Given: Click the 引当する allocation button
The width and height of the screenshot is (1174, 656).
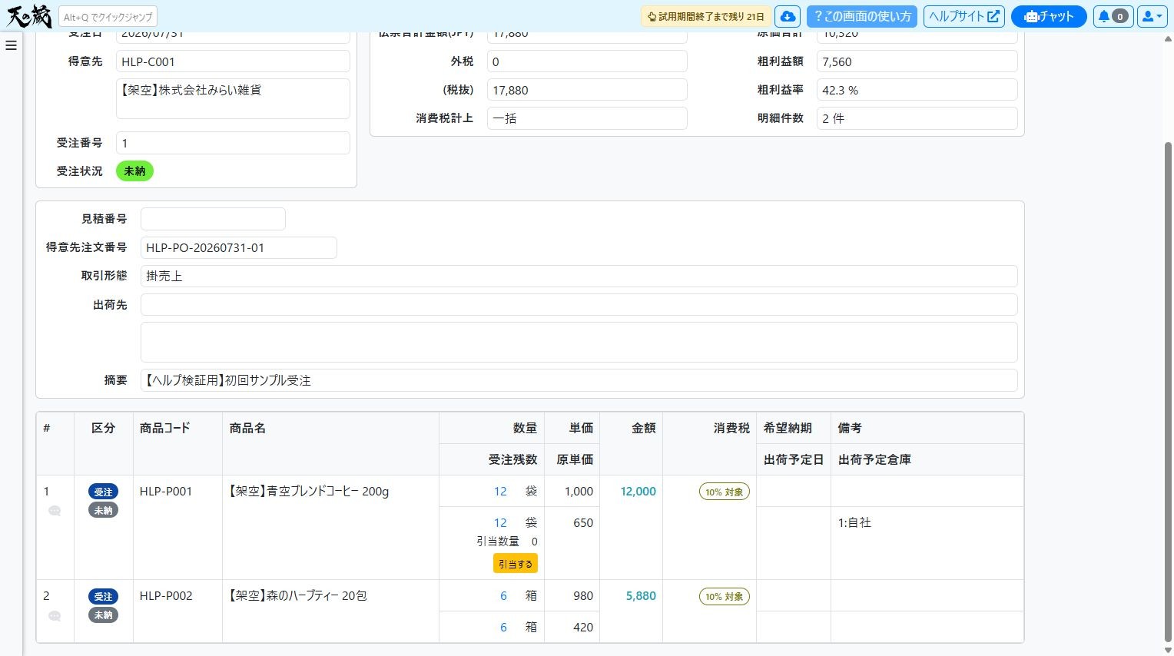Looking at the screenshot, I should pos(516,563).
